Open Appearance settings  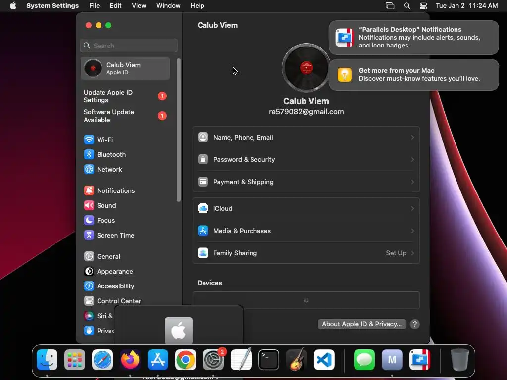pos(108,272)
